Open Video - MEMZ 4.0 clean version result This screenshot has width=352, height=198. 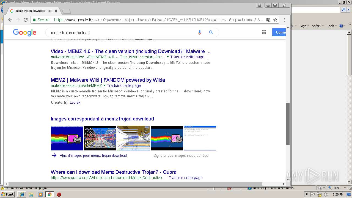pos(131,51)
